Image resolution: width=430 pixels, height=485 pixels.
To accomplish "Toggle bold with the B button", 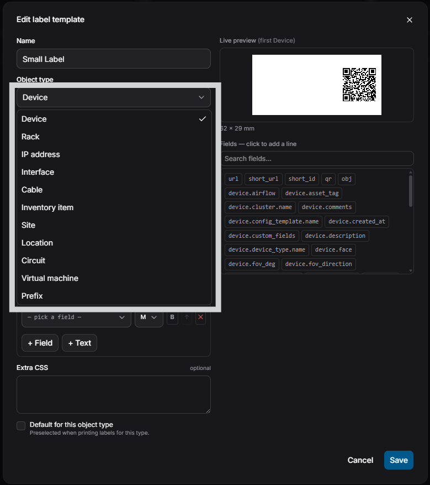I will click(172, 317).
